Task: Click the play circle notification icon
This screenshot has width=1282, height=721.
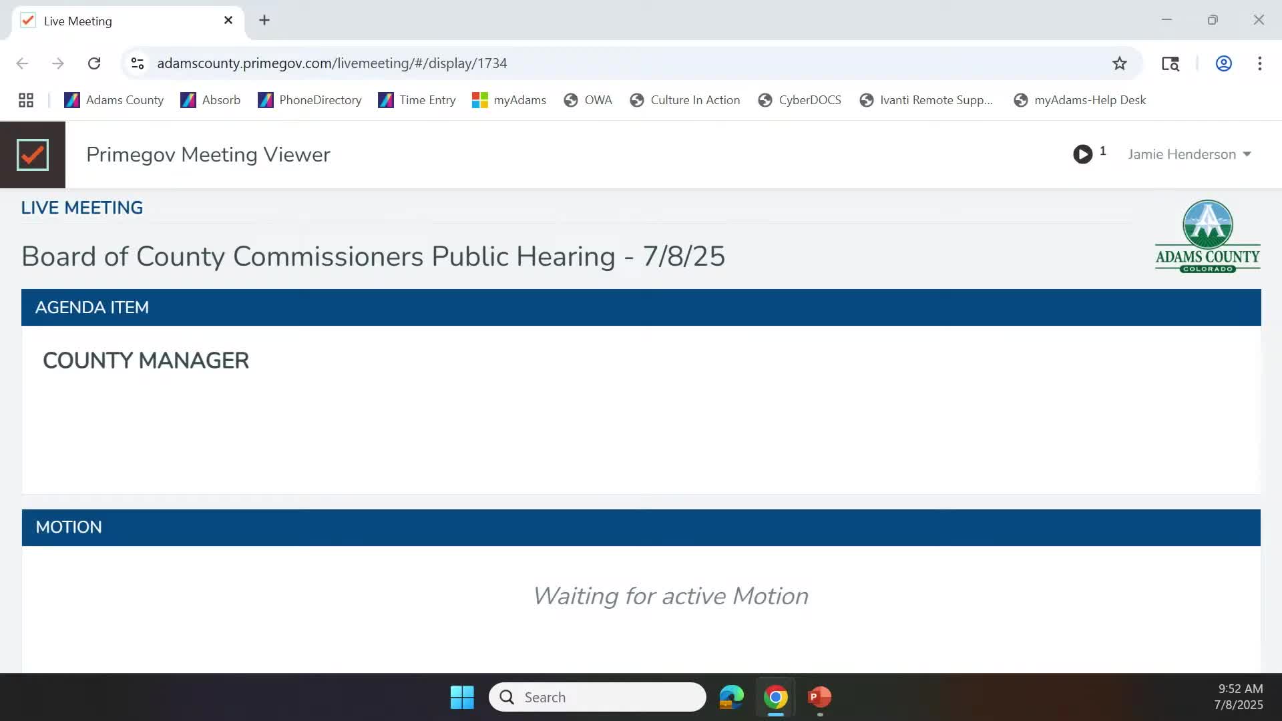Action: tap(1082, 154)
